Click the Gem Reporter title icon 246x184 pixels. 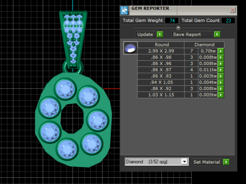pos(124,10)
